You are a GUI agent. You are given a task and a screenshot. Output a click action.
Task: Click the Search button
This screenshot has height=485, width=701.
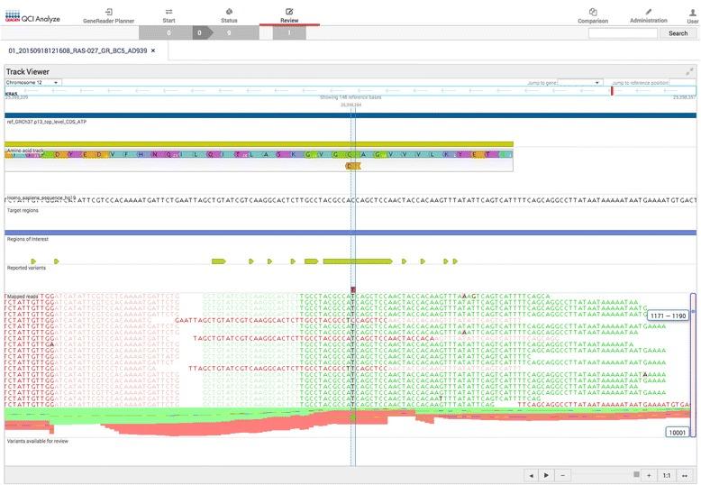pos(678,33)
